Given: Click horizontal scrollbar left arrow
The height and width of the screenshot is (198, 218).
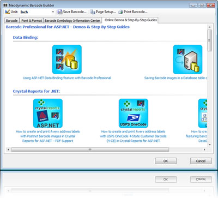Looking at the screenshot, I should point(8,149).
